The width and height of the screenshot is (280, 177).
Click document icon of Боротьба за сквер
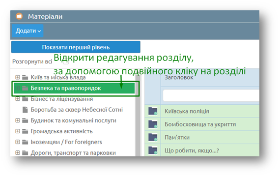tap(25, 110)
